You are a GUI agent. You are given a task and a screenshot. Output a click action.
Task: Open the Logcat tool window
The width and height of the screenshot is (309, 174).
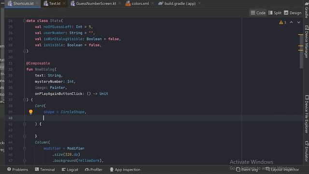click(x=70, y=170)
